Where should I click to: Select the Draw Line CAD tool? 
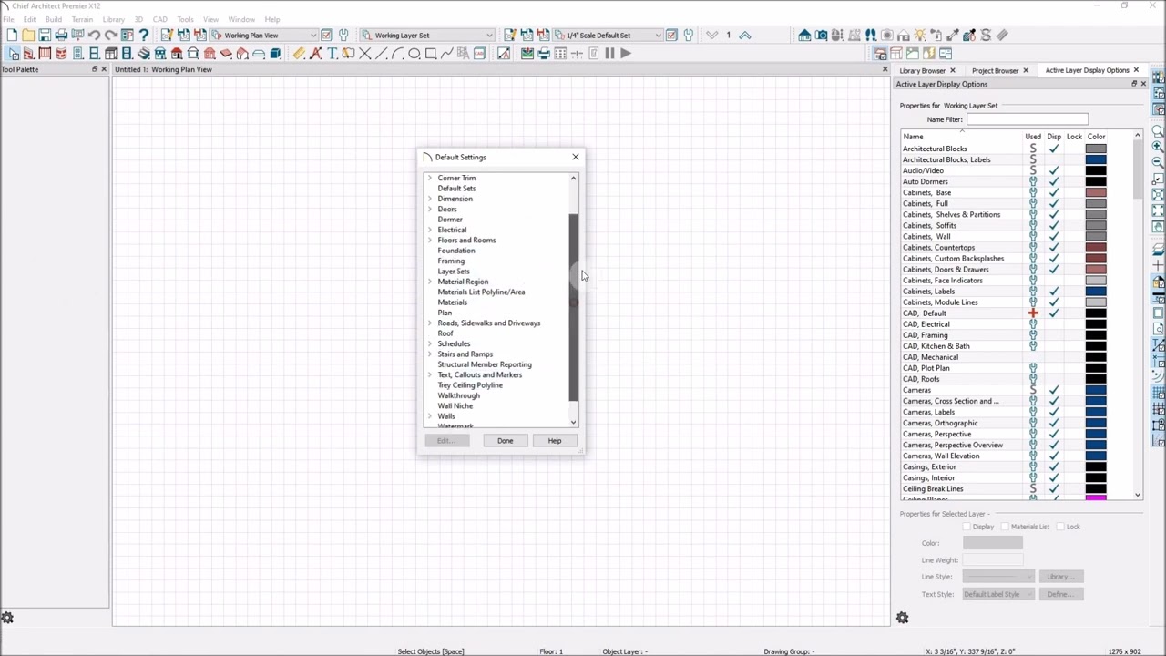(381, 54)
